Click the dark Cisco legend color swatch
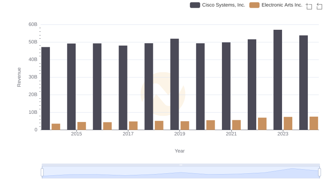 coord(195,5)
